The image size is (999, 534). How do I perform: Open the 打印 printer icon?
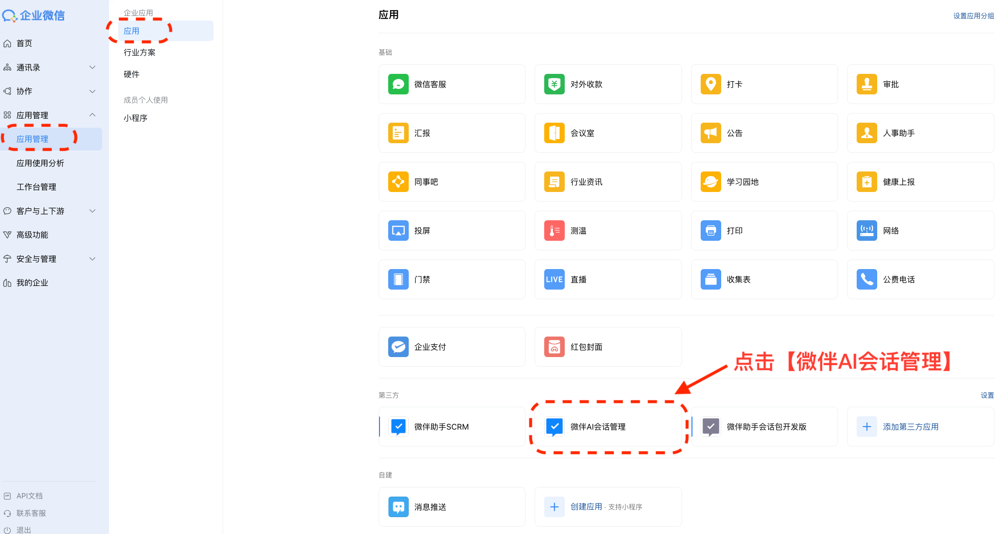[711, 231]
